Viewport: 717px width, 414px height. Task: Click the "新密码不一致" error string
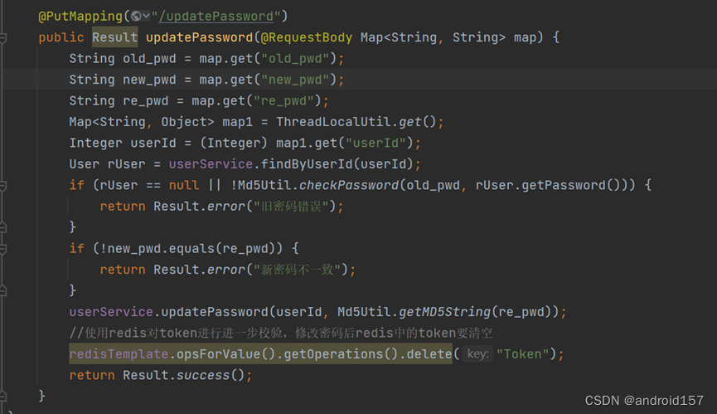tap(298, 270)
